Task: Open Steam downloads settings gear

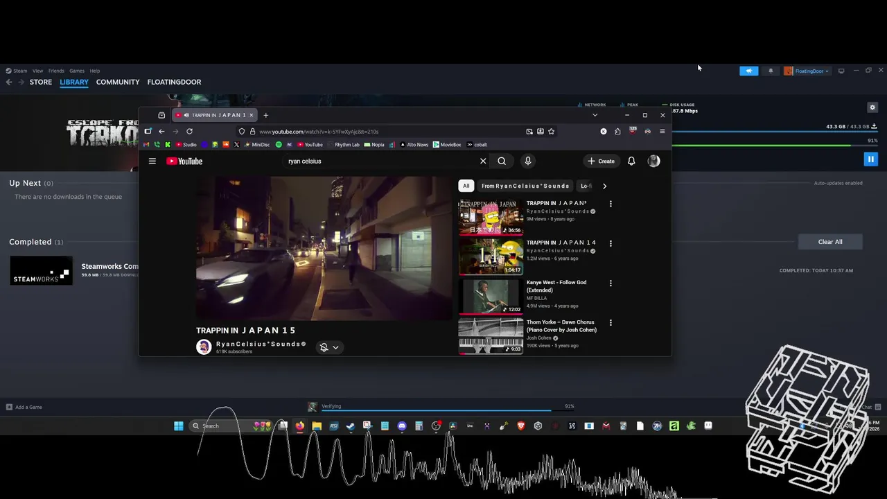Action: click(872, 107)
